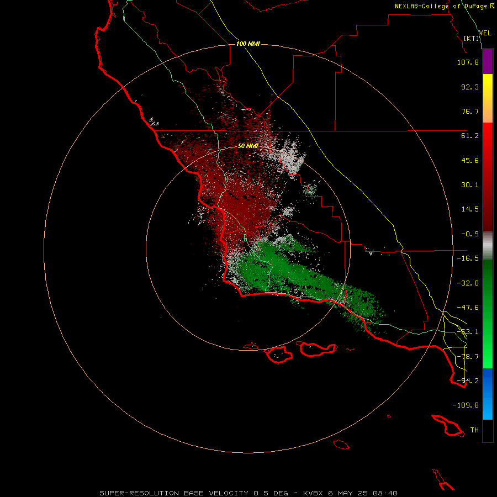Click the -78.7 legend value
Image resolution: width=497 pixels, height=497 pixels.
[468, 357]
